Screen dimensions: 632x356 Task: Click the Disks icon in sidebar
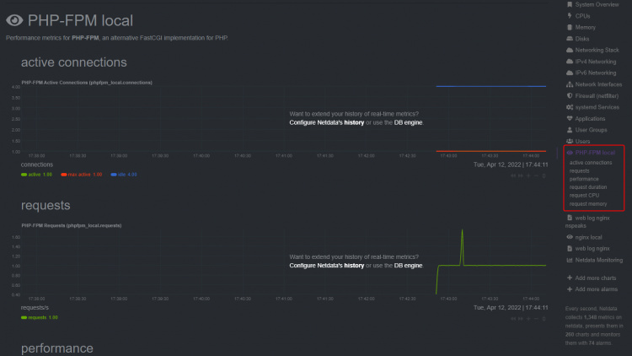(570, 39)
